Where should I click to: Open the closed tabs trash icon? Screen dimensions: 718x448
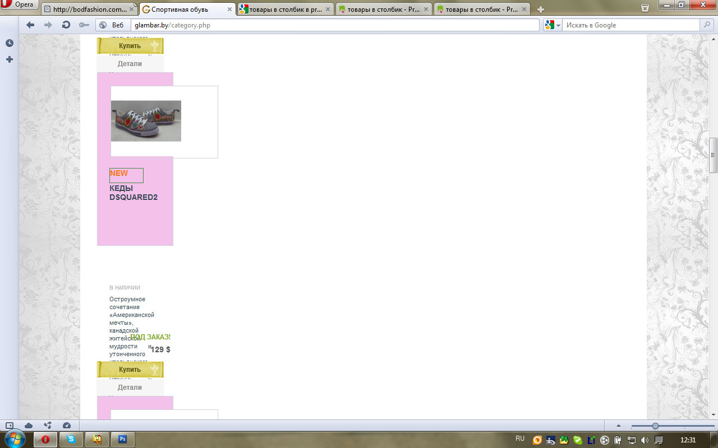tap(645, 8)
